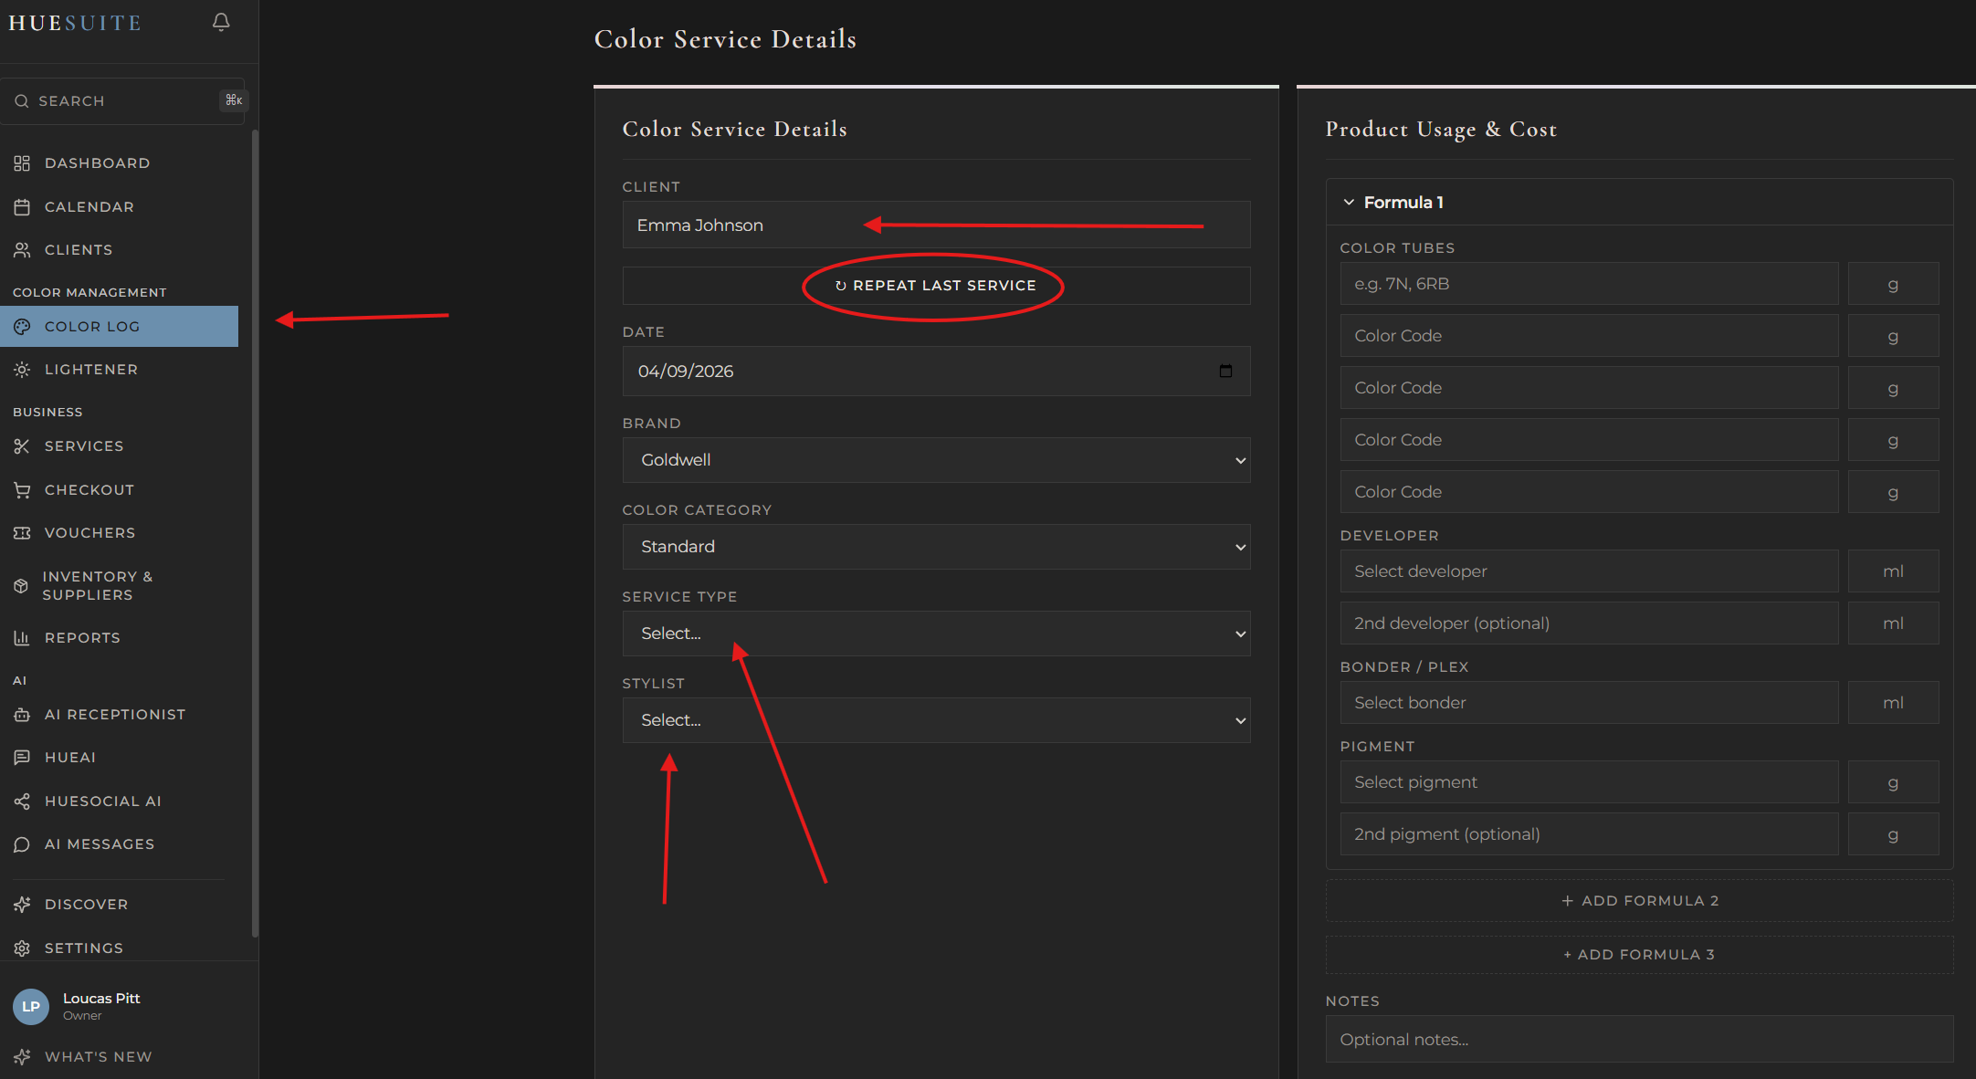Open the Stylist select dropdown
This screenshot has width=1976, height=1079.
click(936, 719)
